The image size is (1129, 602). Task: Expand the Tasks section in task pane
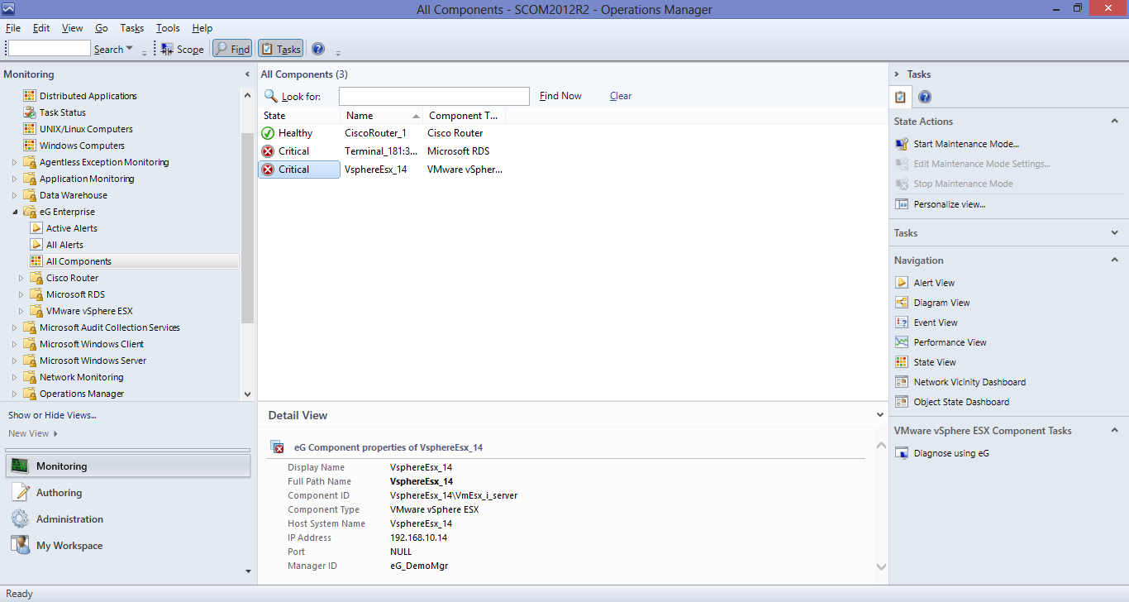coord(1114,233)
